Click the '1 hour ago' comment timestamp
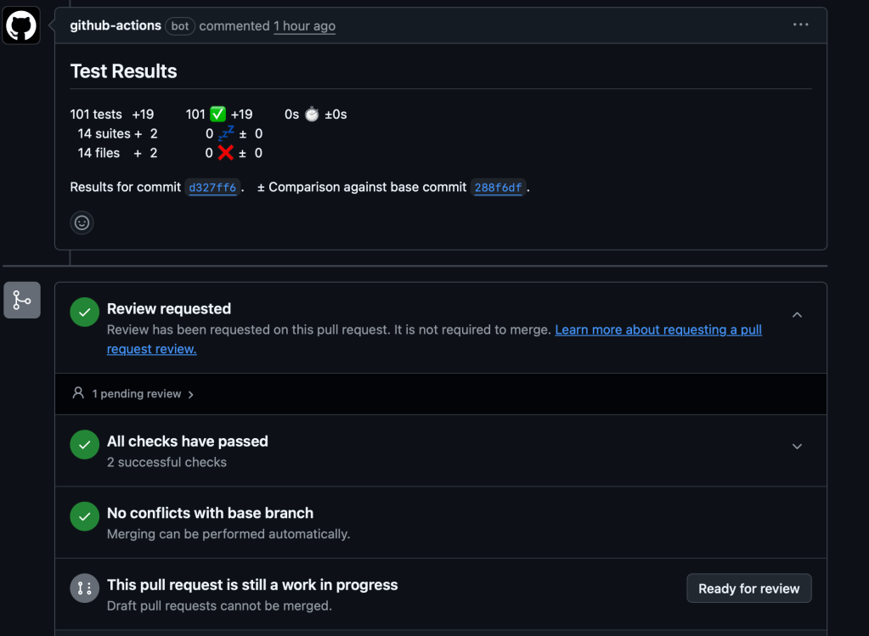 pyautogui.click(x=304, y=26)
